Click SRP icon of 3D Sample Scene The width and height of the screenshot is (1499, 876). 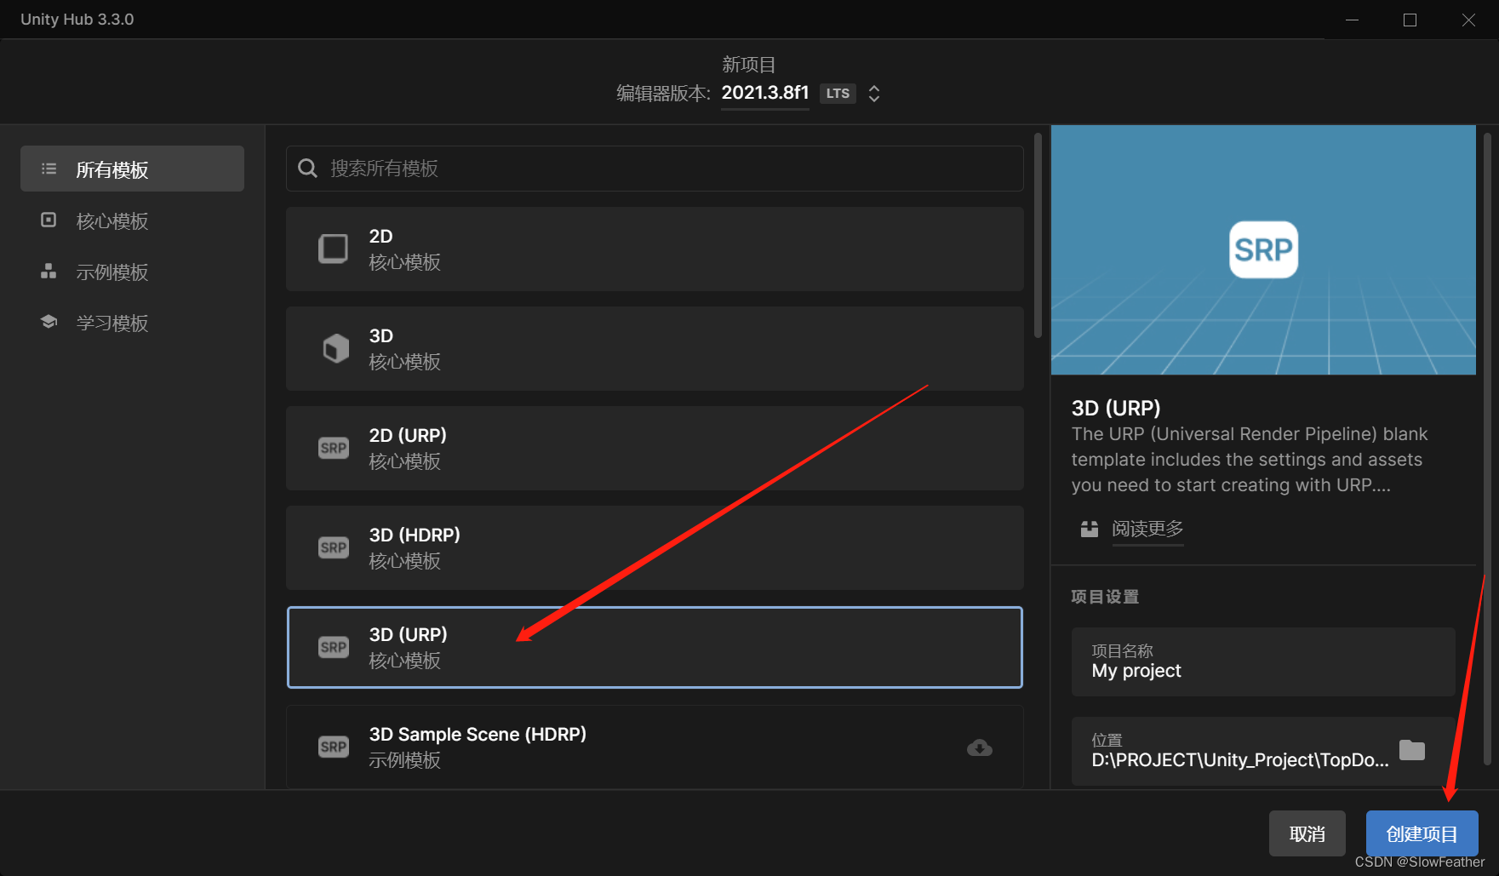coord(334,747)
